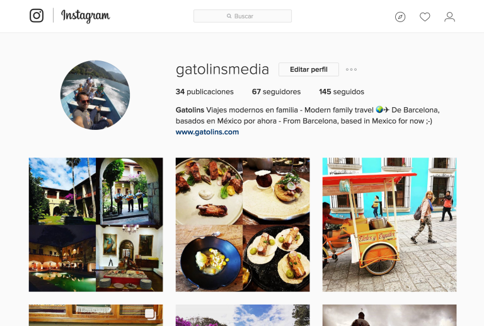Click the Editar perfil button
484x326 pixels.
click(x=309, y=69)
